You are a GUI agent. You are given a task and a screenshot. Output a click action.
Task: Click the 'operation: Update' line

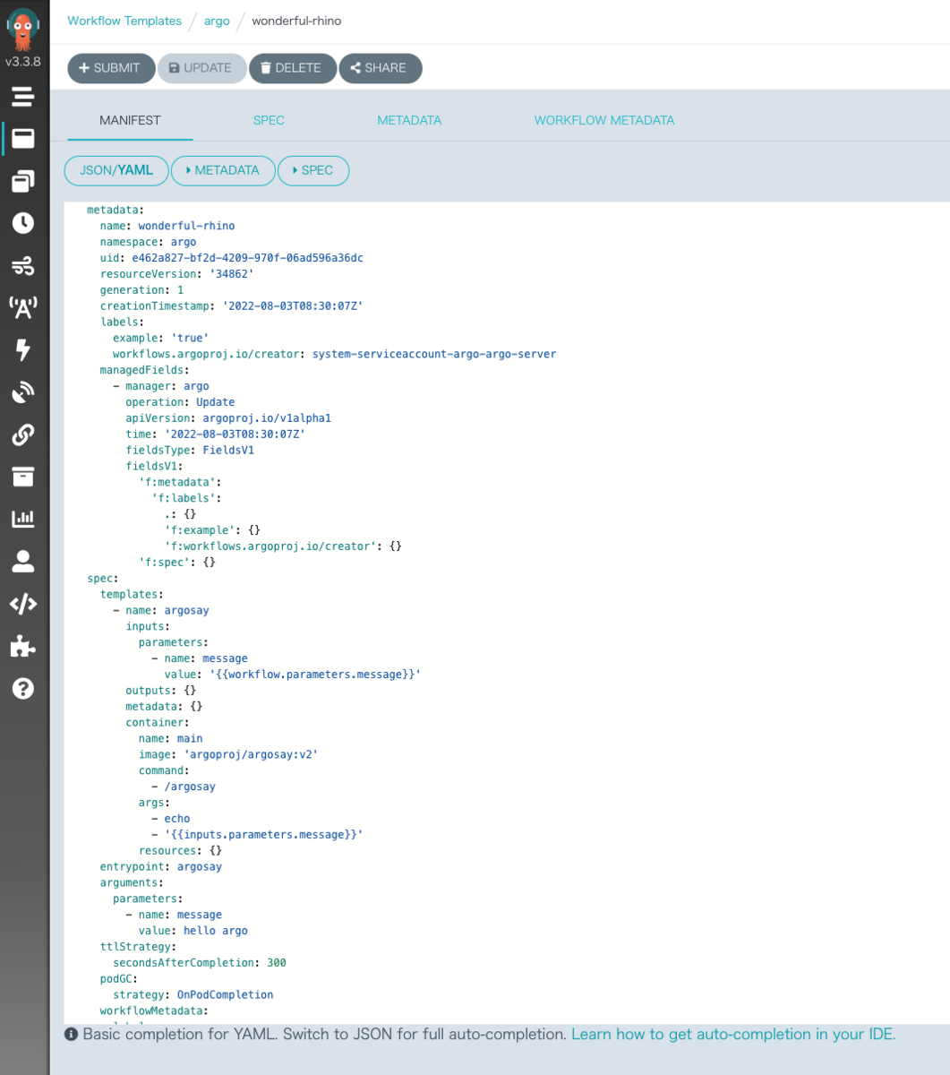click(x=180, y=402)
